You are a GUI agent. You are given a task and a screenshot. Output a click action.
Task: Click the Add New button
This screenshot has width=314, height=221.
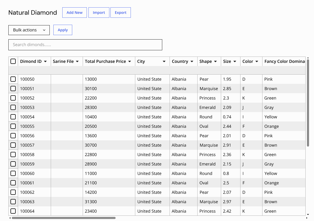coord(75,13)
